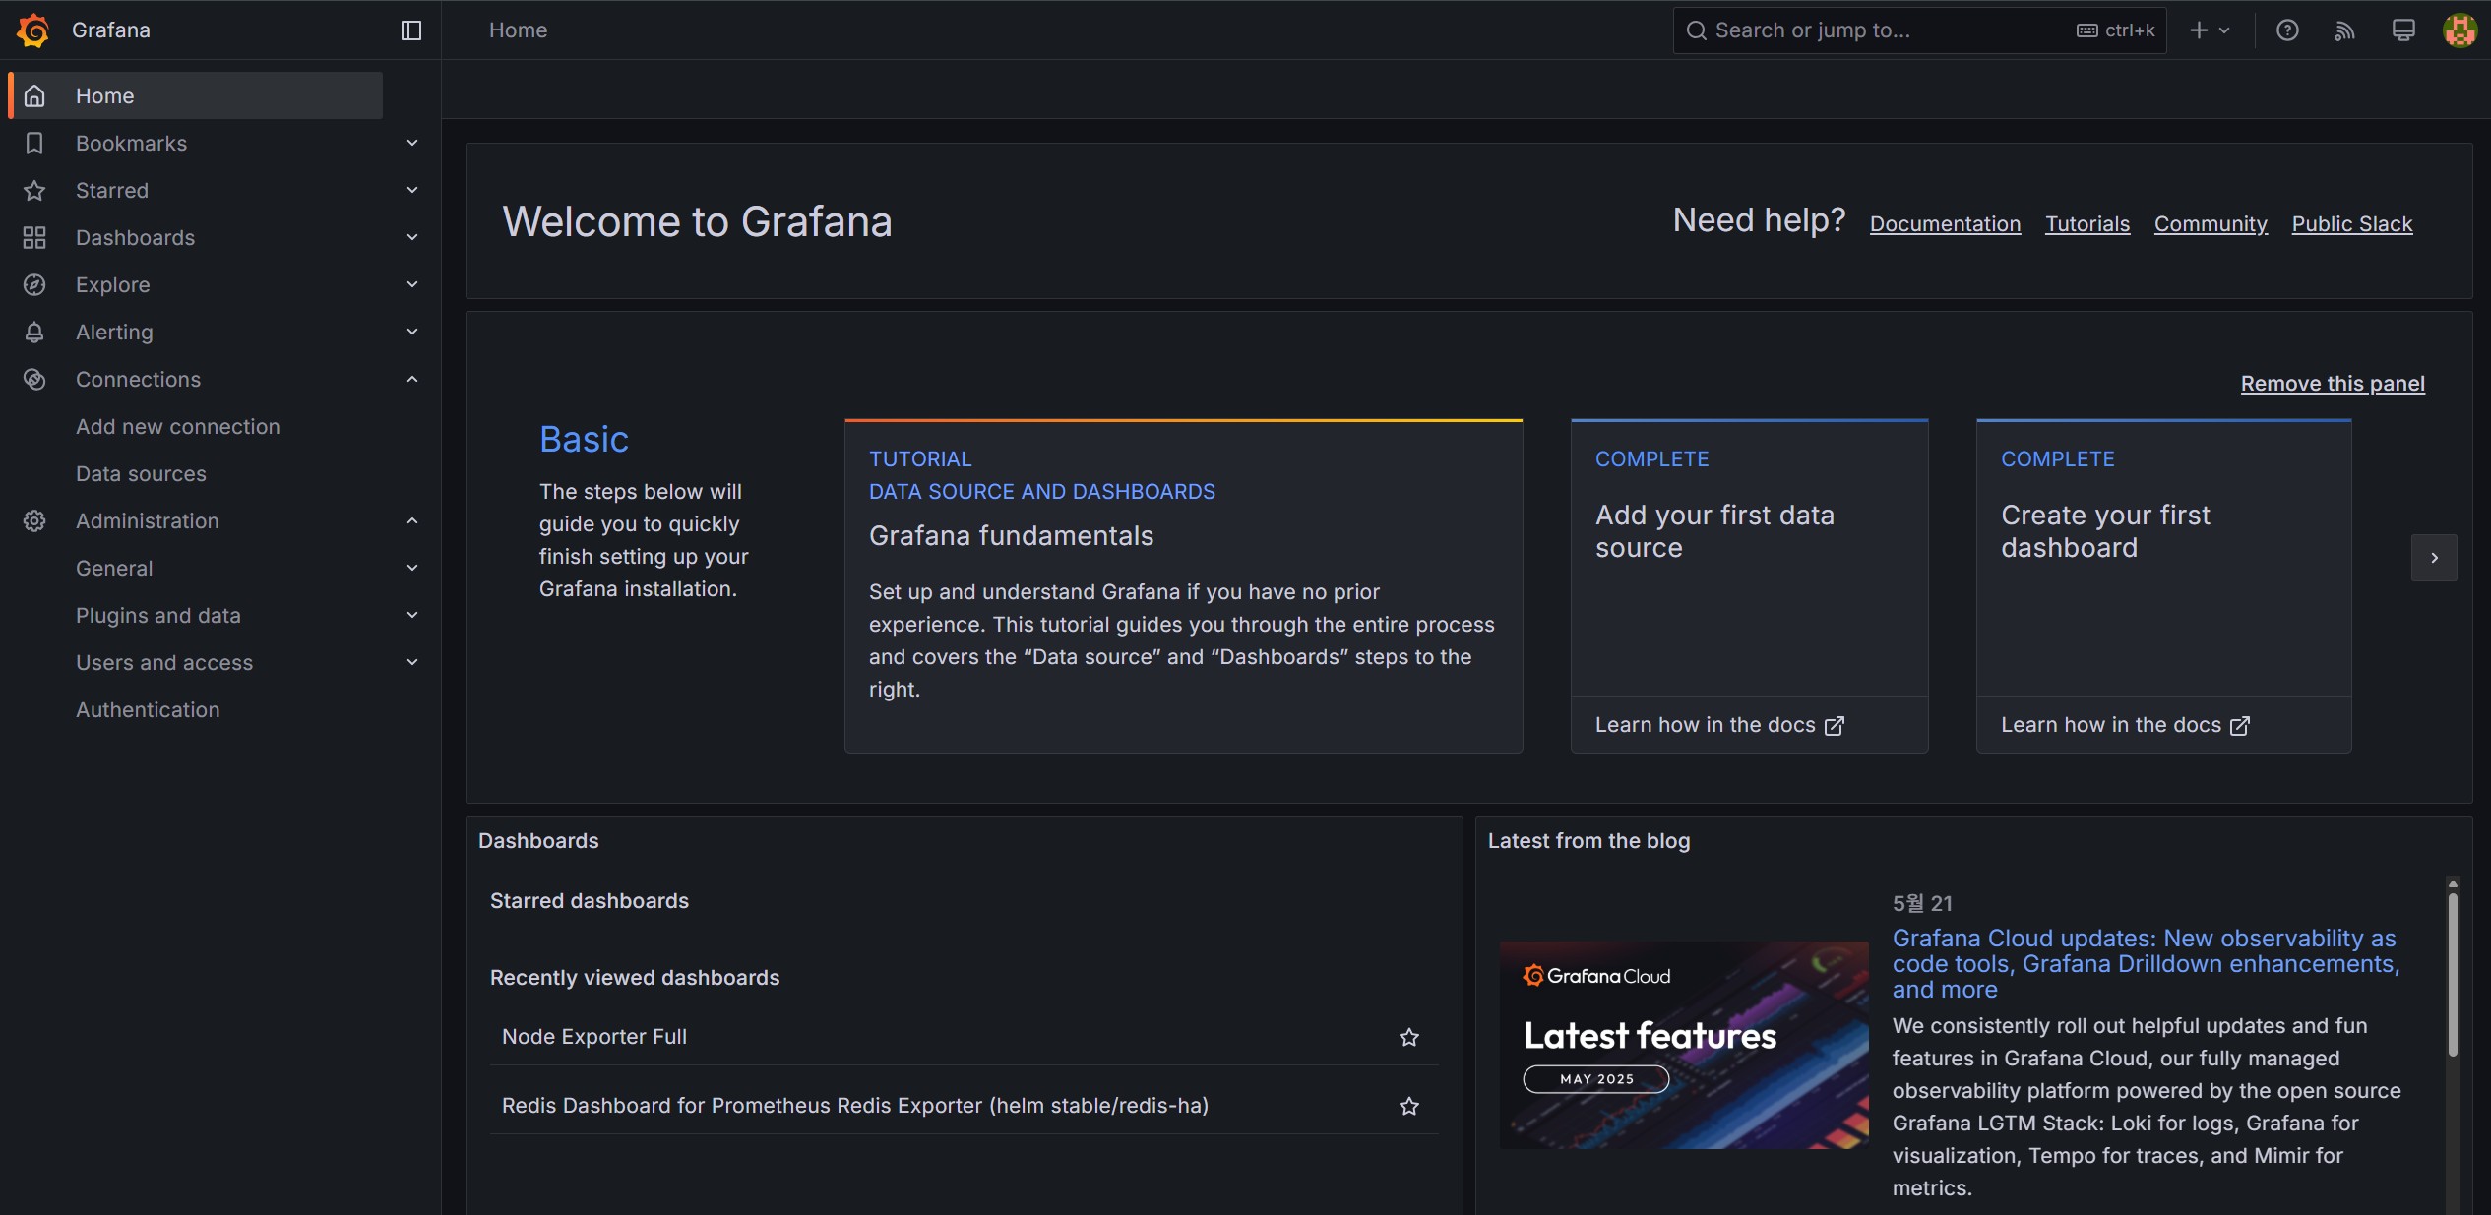The height and width of the screenshot is (1215, 2491).
Task: Star the Node Exporter Full dashboard
Action: [1409, 1037]
